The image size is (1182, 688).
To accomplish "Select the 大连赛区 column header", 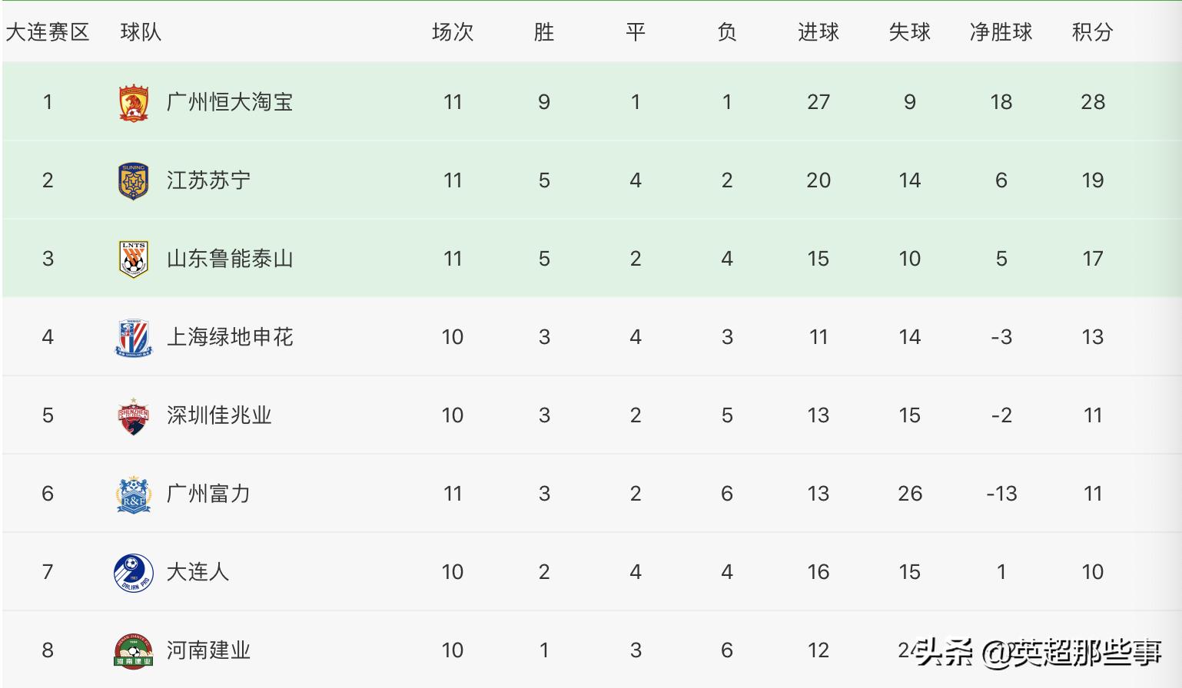I will (x=48, y=32).
